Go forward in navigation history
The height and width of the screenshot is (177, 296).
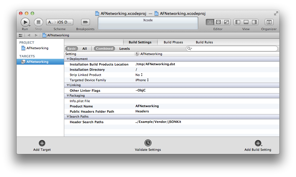[x=36, y=35]
